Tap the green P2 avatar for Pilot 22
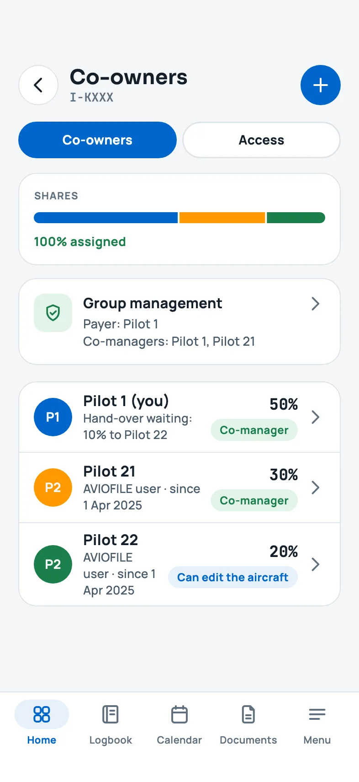Image resolution: width=359 pixels, height=782 pixels. click(x=53, y=564)
